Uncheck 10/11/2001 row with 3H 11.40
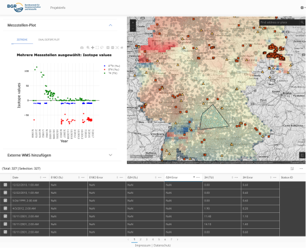The width and height of the screenshot is (306, 248). click(x=5, y=216)
